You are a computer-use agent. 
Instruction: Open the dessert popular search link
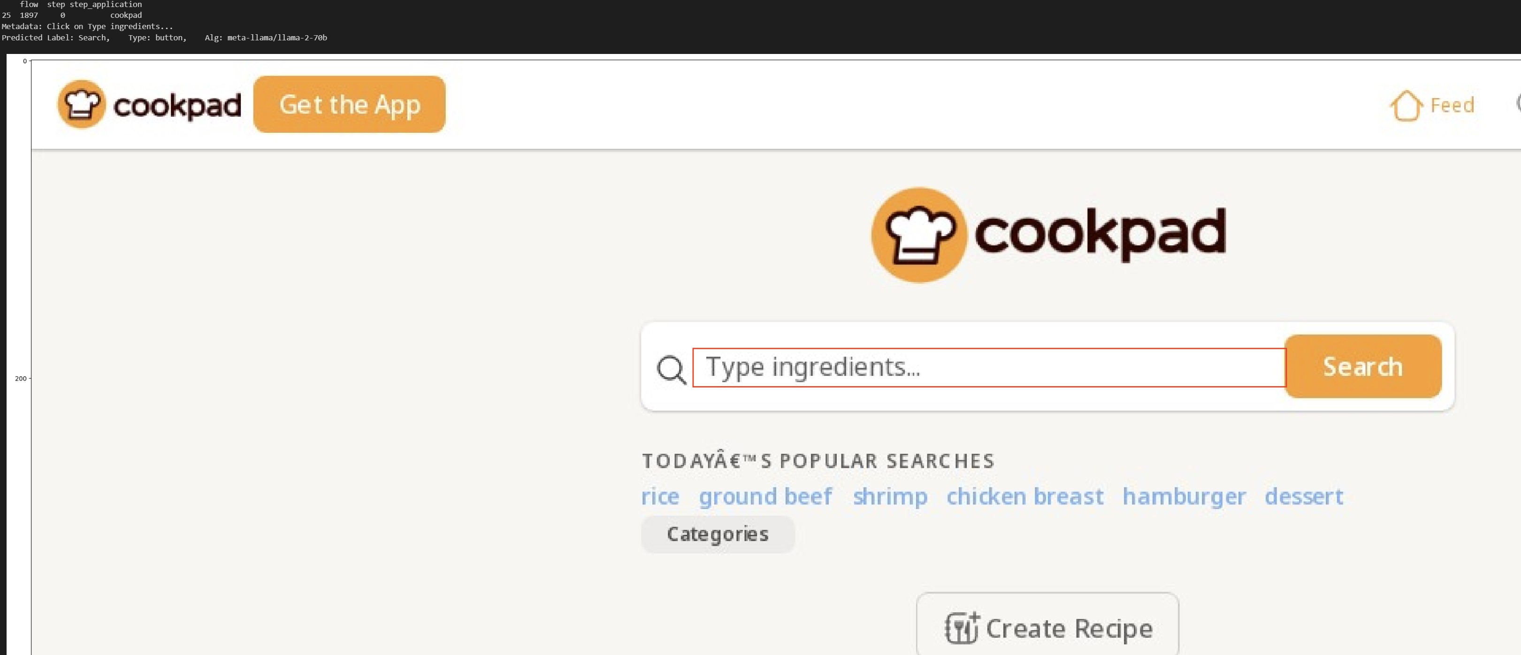1304,496
